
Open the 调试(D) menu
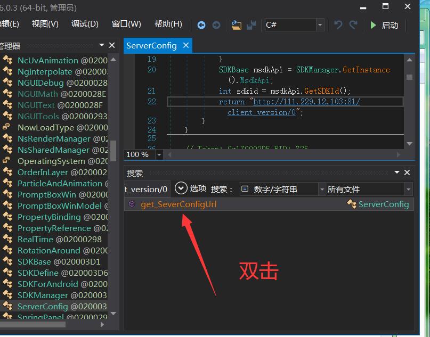(x=85, y=24)
